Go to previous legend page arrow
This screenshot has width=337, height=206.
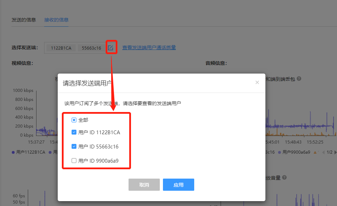coord(323,152)
